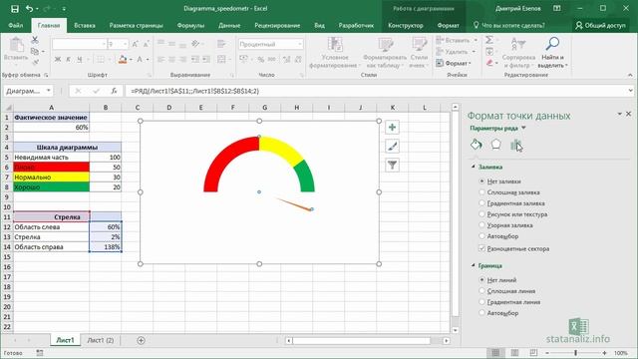Click the insert function fx icon
The image size is (638, 359).
pos(114,91)
